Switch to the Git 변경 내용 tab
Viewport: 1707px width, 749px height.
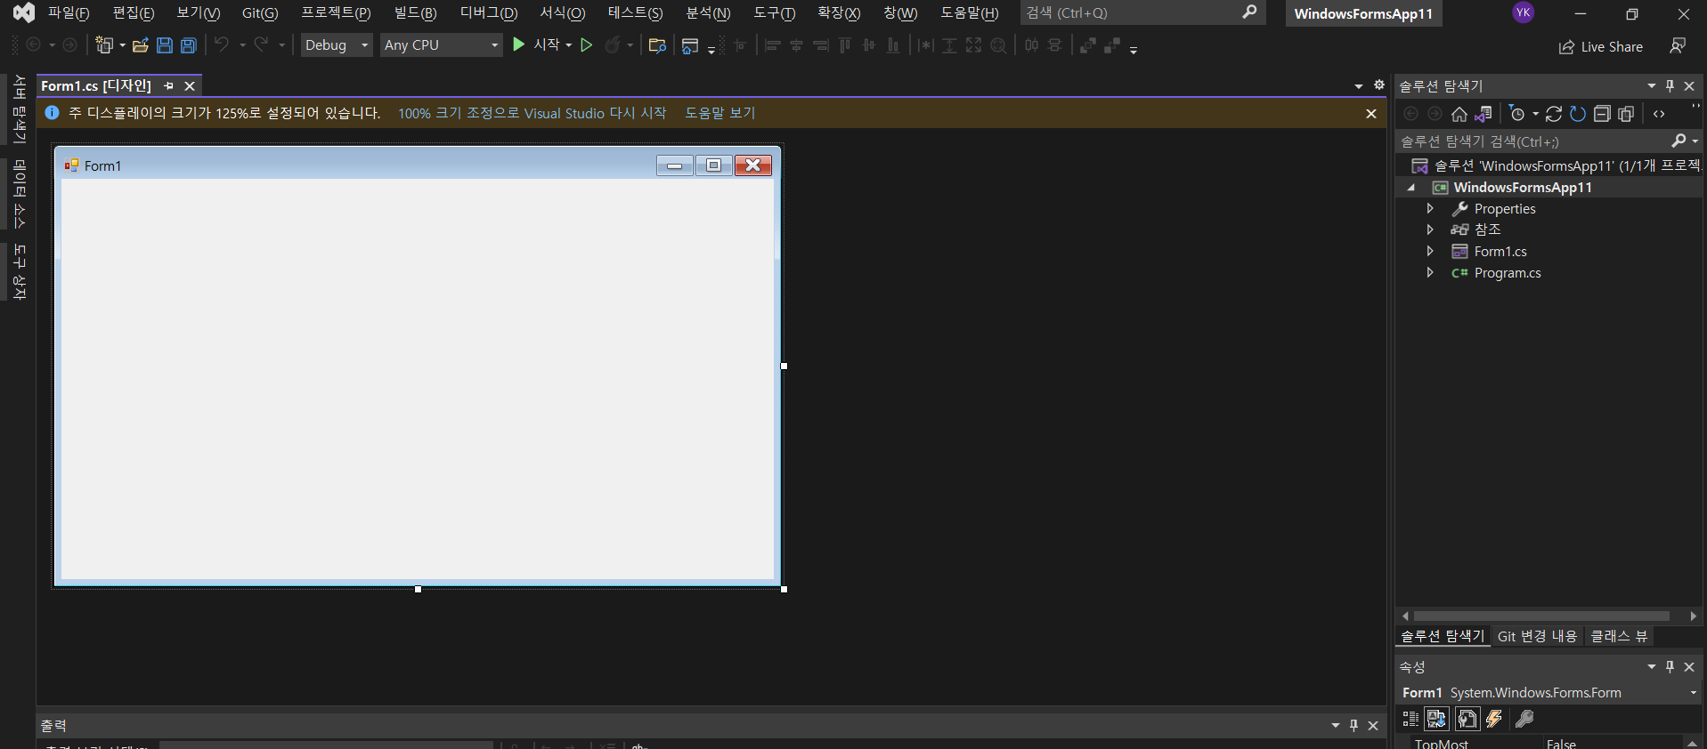point(1537,636)
